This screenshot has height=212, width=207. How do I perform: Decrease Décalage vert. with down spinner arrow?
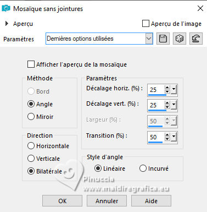167,107
